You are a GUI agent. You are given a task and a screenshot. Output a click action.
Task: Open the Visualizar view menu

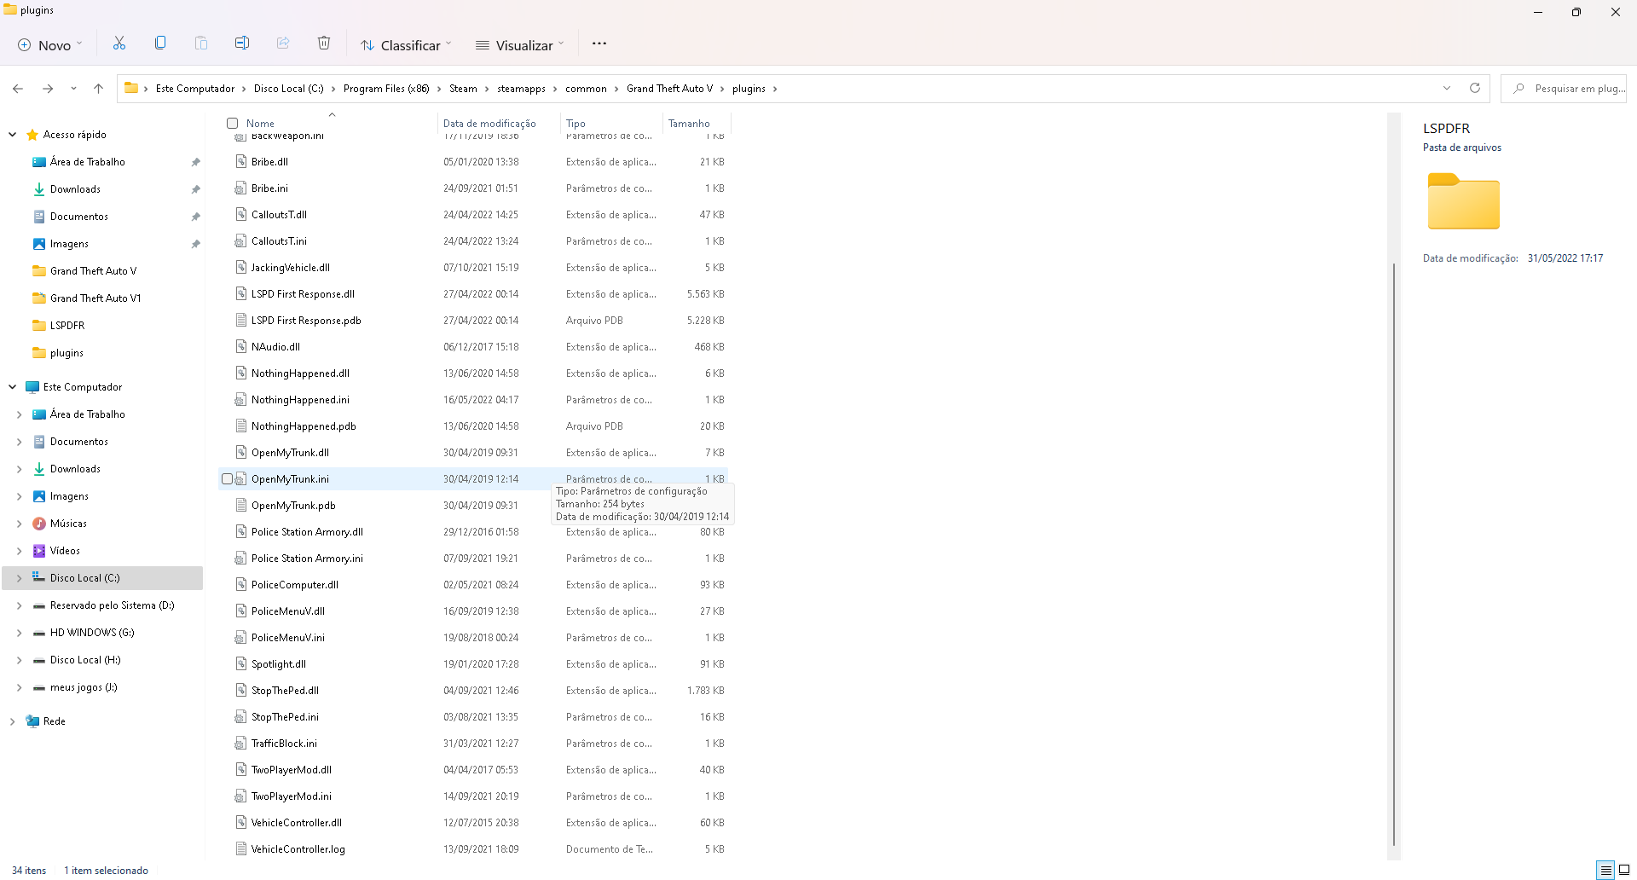click(x=520, y=45)
